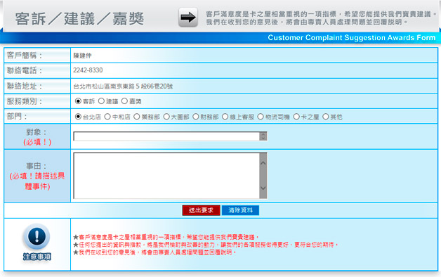Choose 中和店 department radio button
The image size is (441, 277).
tap(107, 117)
